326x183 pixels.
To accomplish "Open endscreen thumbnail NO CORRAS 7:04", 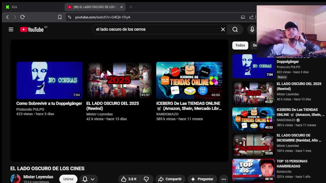I will click(x=49, y=80).
